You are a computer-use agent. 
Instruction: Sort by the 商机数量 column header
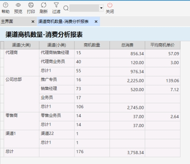pyautogui.click(x=92, y=45)
